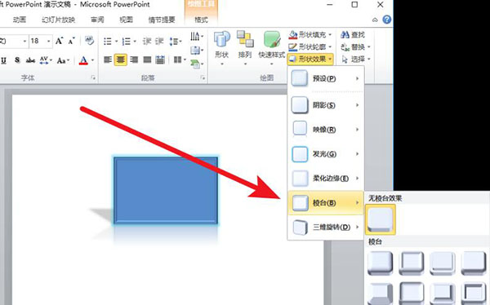Switch to the 幻灯片放映 tab
The width and height of the screenshot is (490, 305).
click(59, 20)
